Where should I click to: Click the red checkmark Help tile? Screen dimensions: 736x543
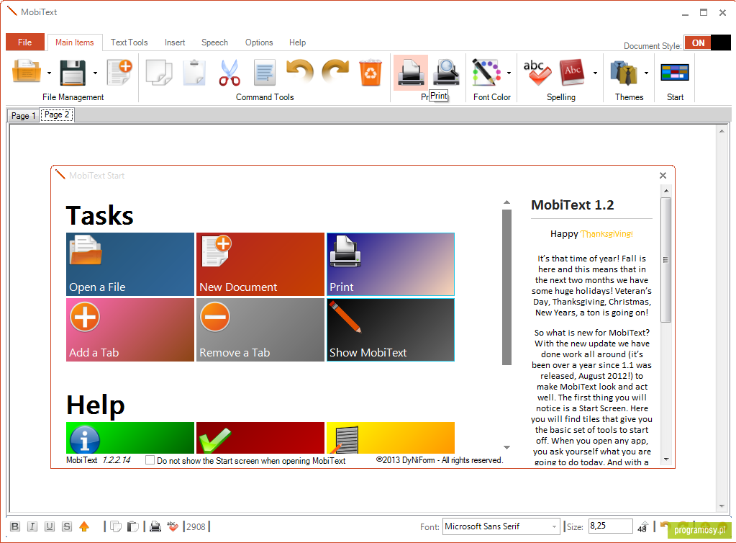click(x=260, y=437)
